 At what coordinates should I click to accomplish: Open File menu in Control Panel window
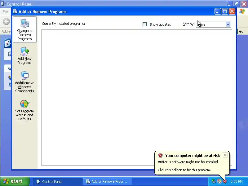coord(5,11)
